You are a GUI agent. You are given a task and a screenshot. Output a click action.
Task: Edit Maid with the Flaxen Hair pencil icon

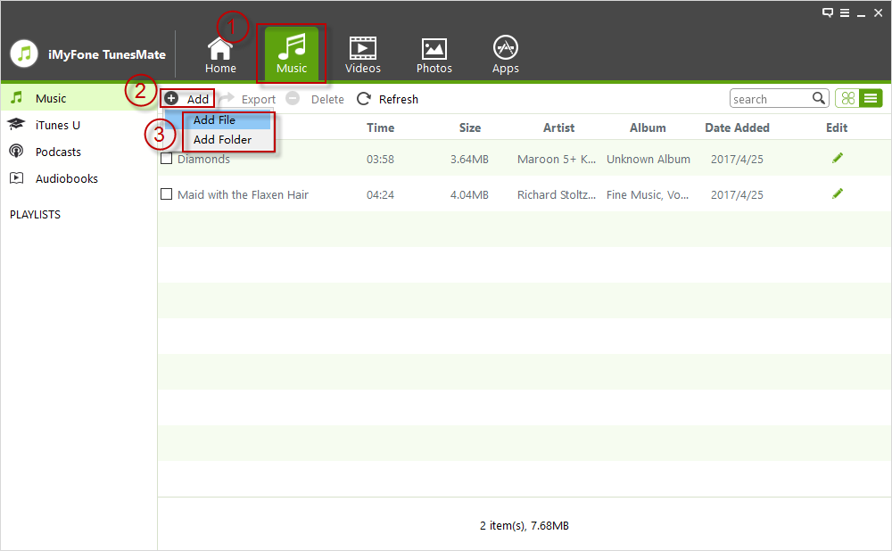click(x=837, y=193)
